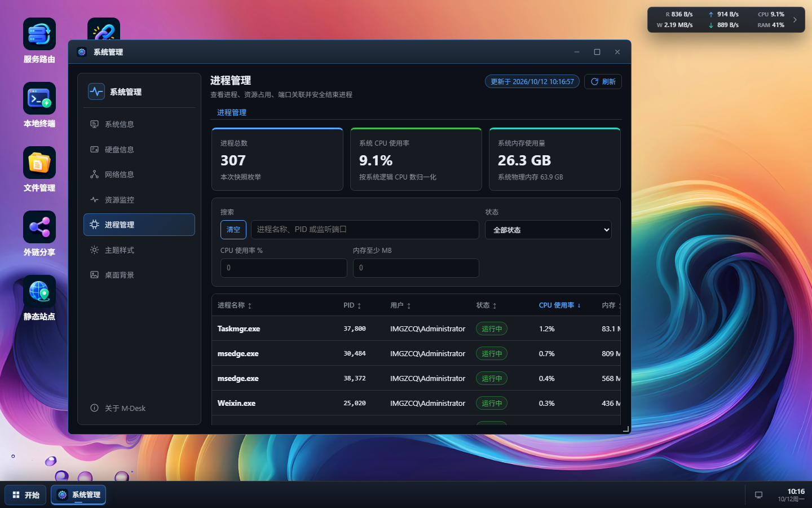Focus the 进程名称、PID search field

pos(365,230)
